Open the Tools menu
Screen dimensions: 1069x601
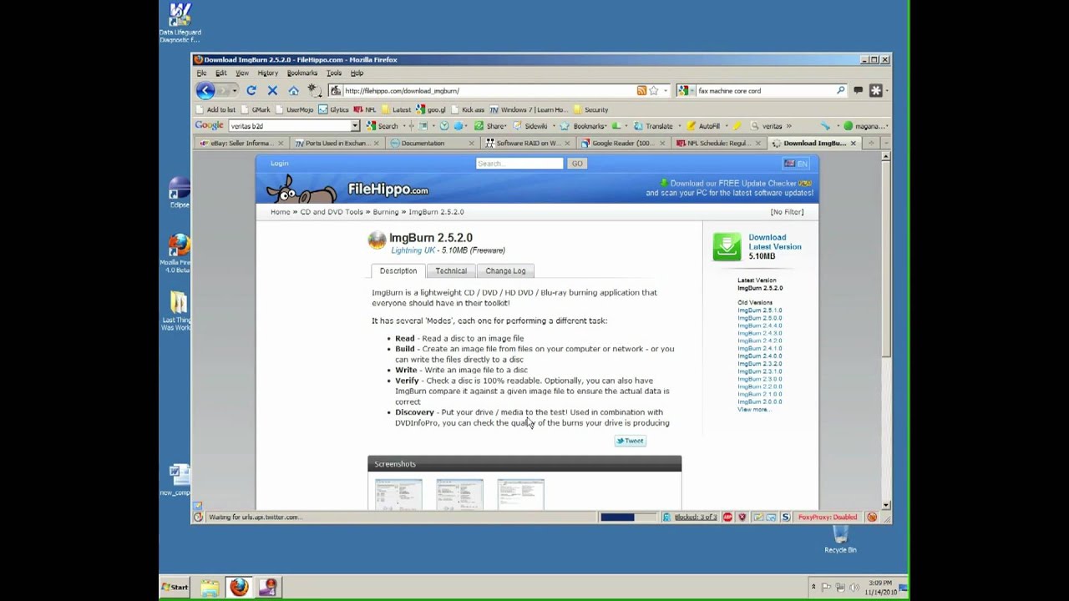333,73
